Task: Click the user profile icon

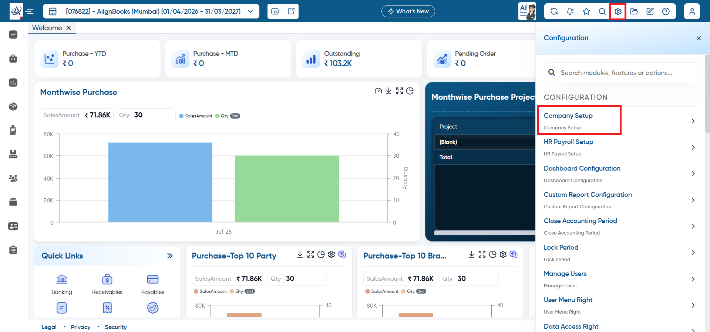Action: coord(692,11)
